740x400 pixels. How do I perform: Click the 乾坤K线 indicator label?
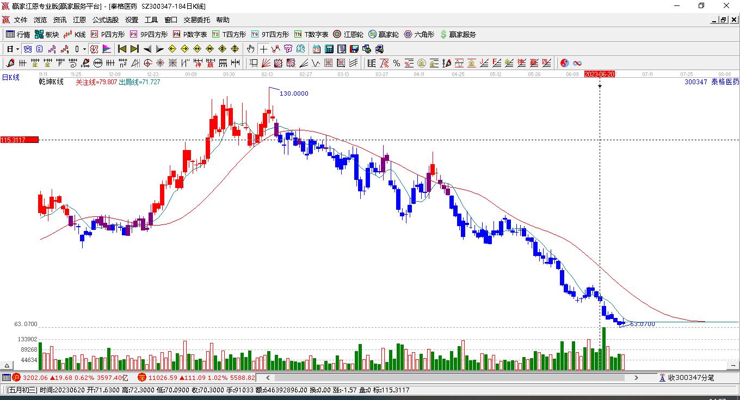point(51,82)
